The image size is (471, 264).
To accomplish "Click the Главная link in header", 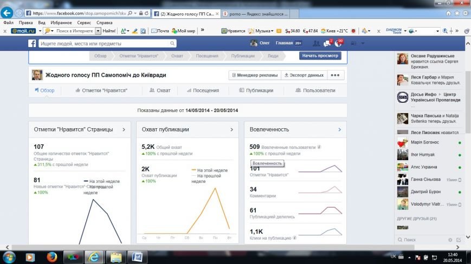I will [284, 43].
